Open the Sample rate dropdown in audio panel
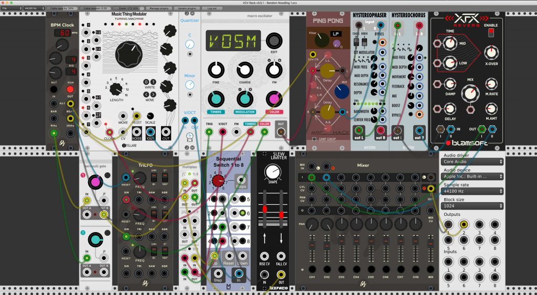Screen dimensions: 537x295 [472, 191]
